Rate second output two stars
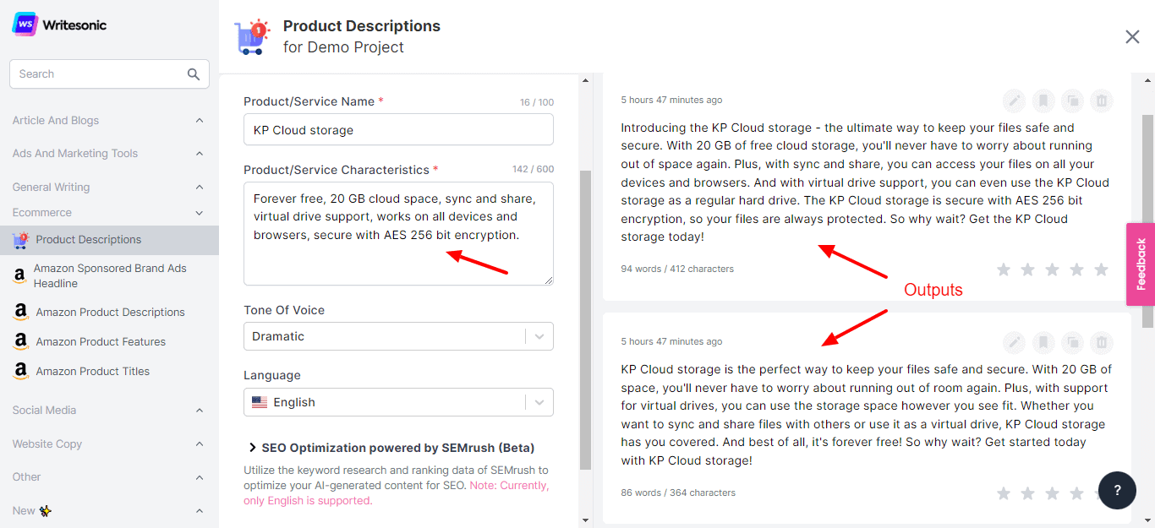Screen dimensions: 1155x528 [1028, 493]
